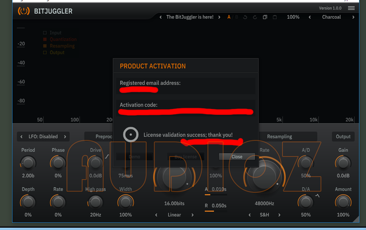Click the LFO Phase knob

(58, 163)
